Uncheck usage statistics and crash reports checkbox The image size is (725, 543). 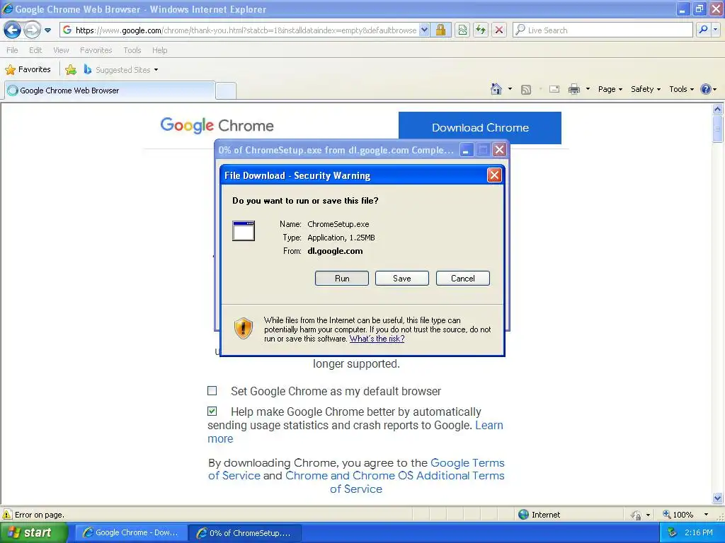coord(212,411)
